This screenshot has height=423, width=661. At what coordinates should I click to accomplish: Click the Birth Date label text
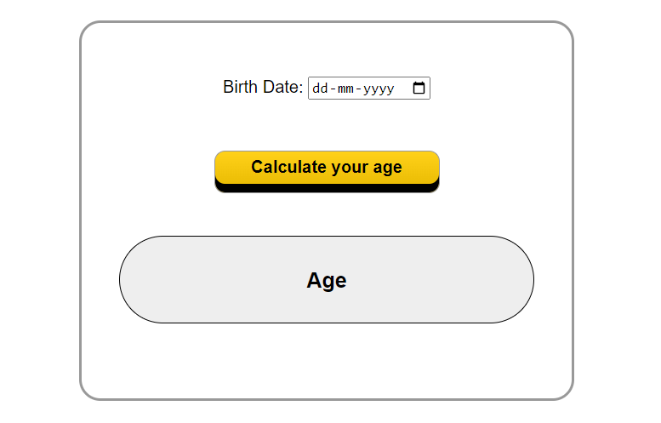coord(263,88)
